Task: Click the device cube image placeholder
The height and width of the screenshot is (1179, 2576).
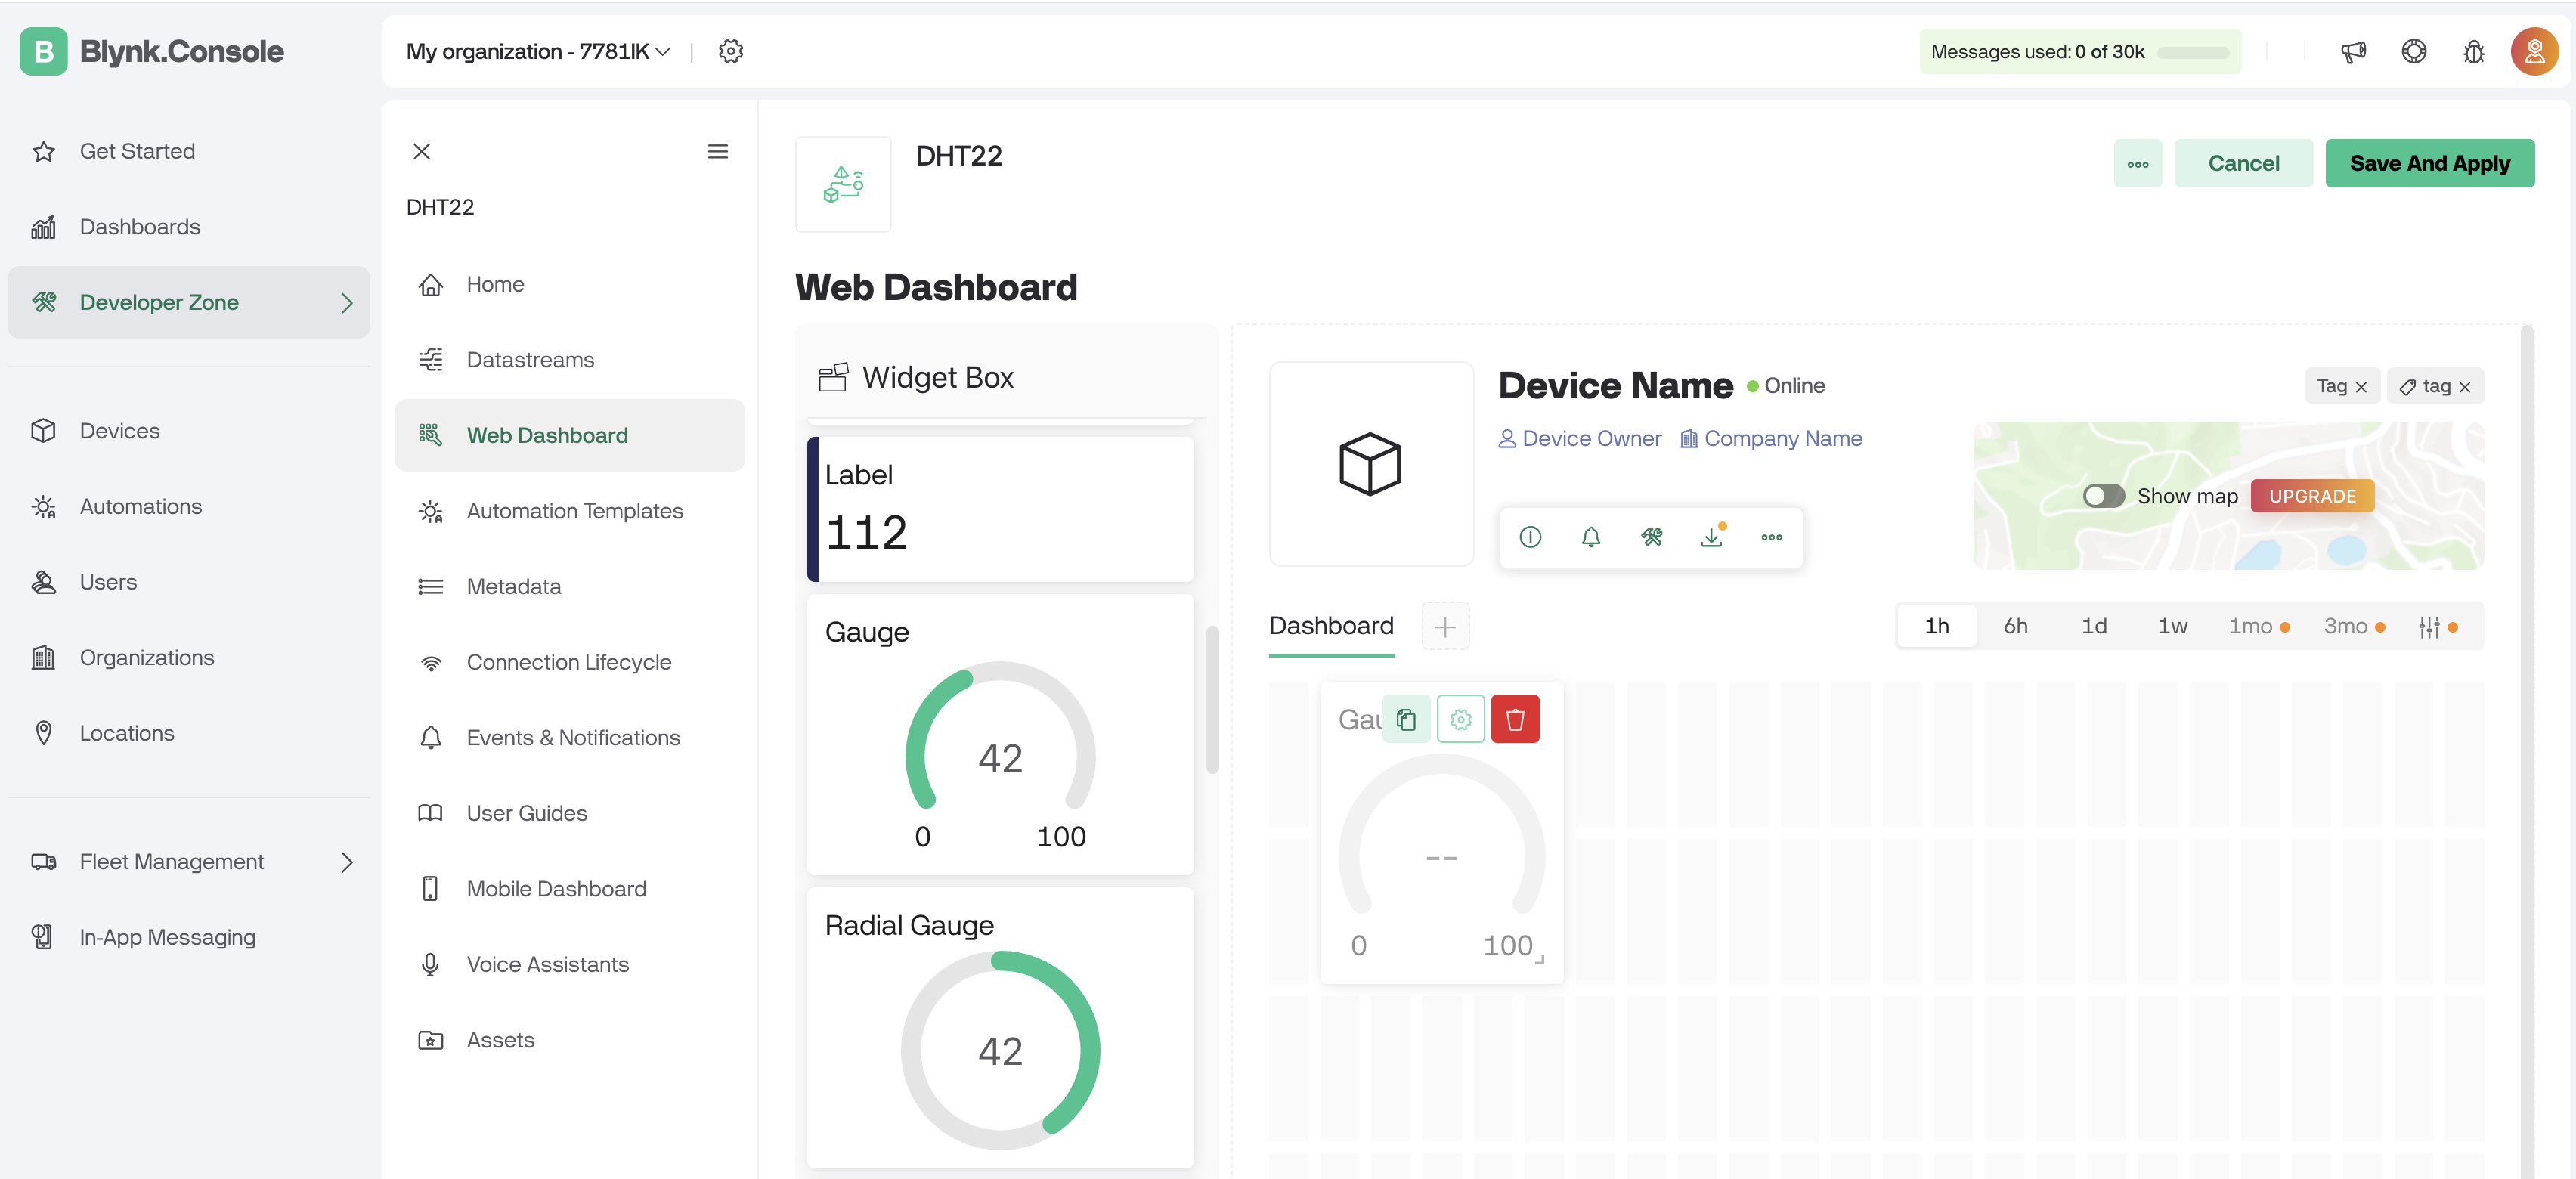Action: [x=1371, y=464]
